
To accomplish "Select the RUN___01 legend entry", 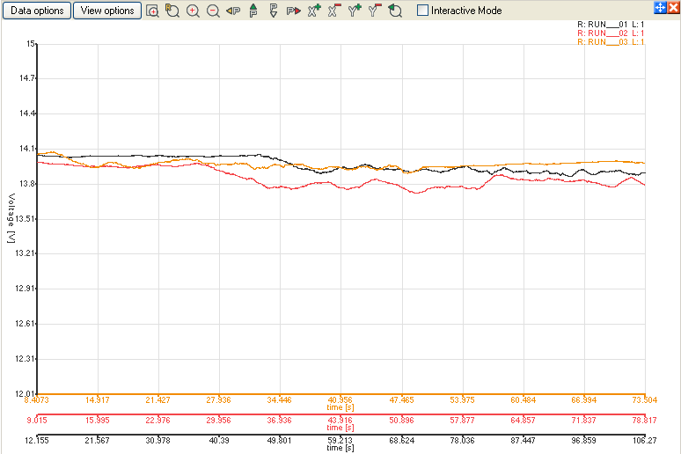I will (x=611, y=25).
